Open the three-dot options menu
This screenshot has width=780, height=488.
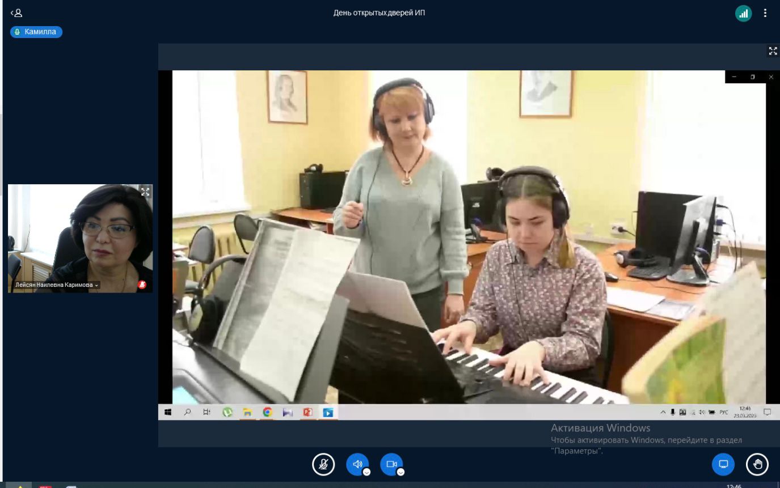[x=765, y=13]
